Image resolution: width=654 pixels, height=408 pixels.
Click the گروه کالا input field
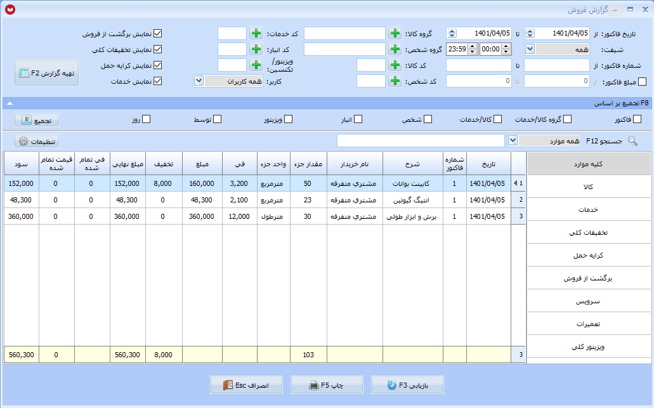[x=344, y=34]
